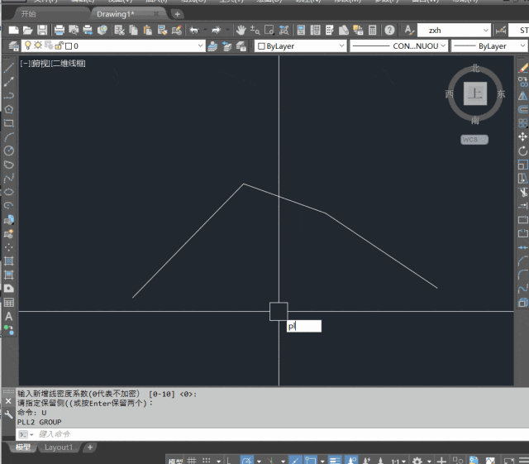Toggle layer 0 on/off light bulb
The width and height of the screenshot is (529, 464).
28,45
